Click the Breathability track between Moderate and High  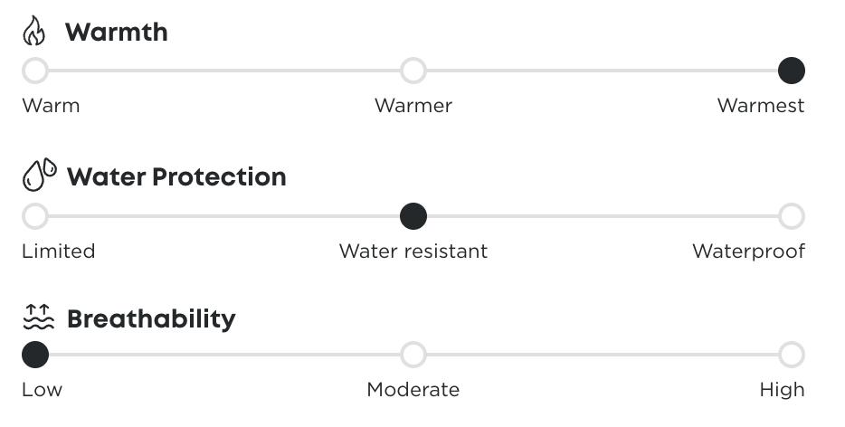pos(602,355)
